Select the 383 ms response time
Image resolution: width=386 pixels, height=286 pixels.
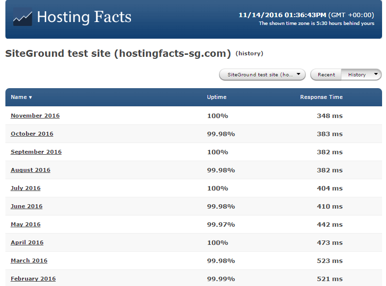[x=330, y=134]
